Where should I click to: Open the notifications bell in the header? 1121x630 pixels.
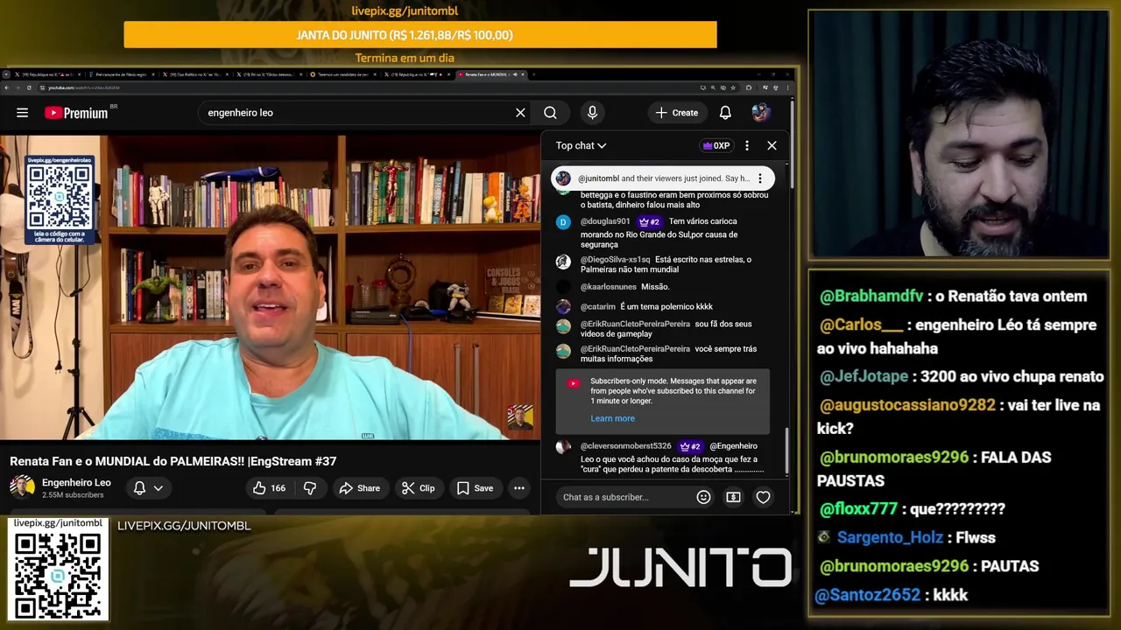coord(725,113)
